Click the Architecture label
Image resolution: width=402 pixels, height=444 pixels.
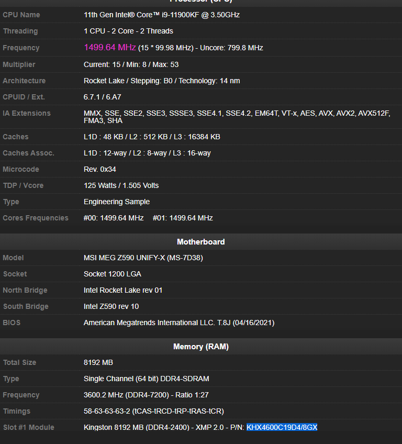coord(24,81)
